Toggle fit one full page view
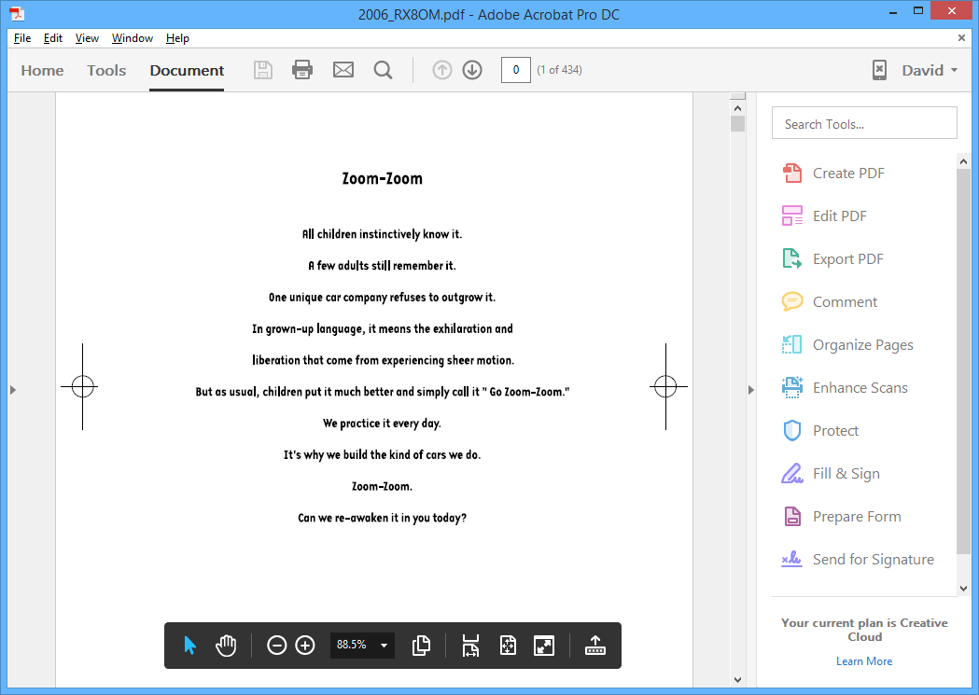The height and width of the screenshot is (695, 979). coord(508,645)
